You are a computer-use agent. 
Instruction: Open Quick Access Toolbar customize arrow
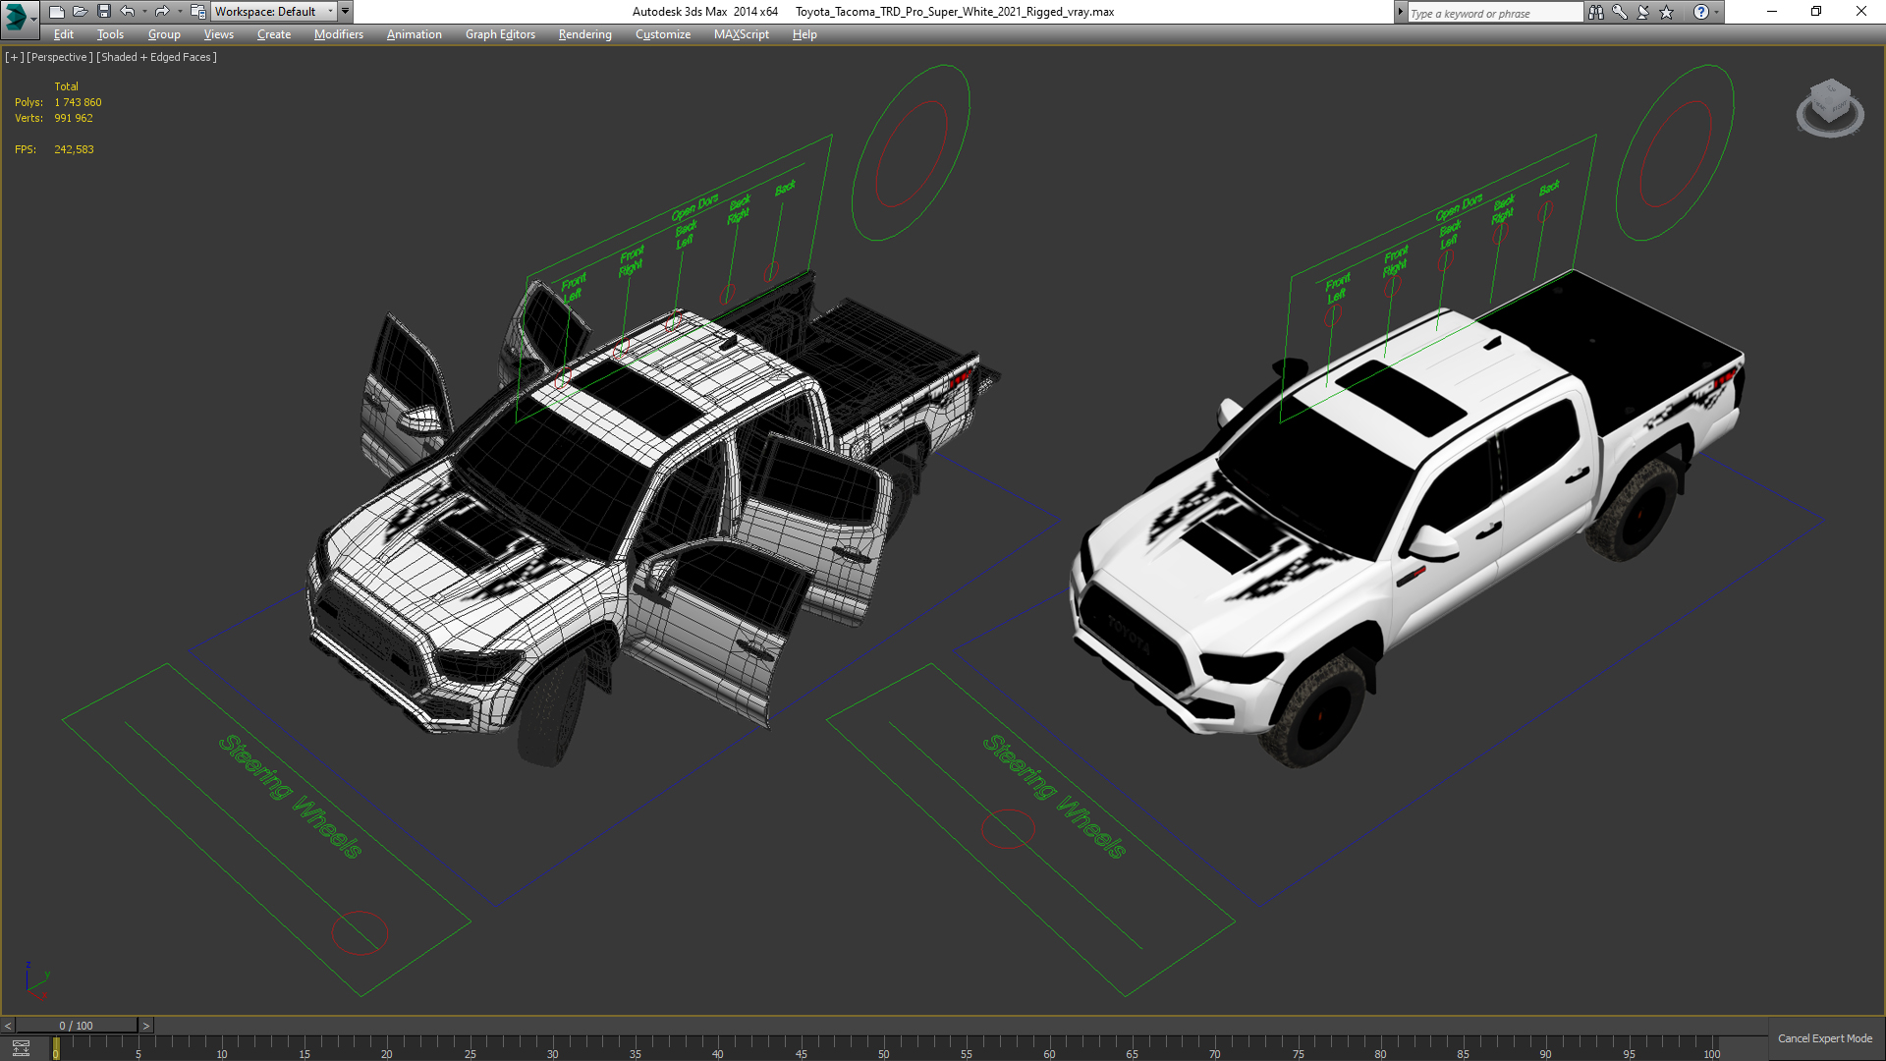click(x=346, y=12)
